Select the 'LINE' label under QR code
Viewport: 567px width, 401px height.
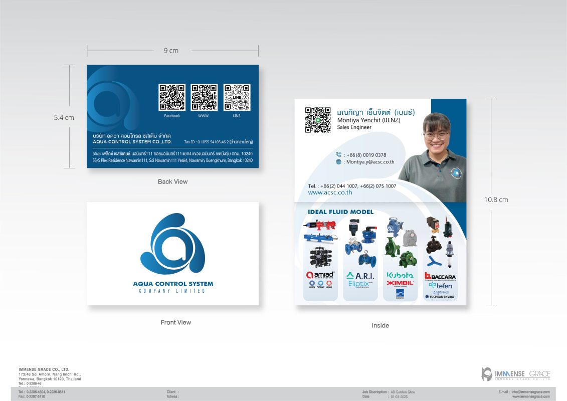coord(237,116)
